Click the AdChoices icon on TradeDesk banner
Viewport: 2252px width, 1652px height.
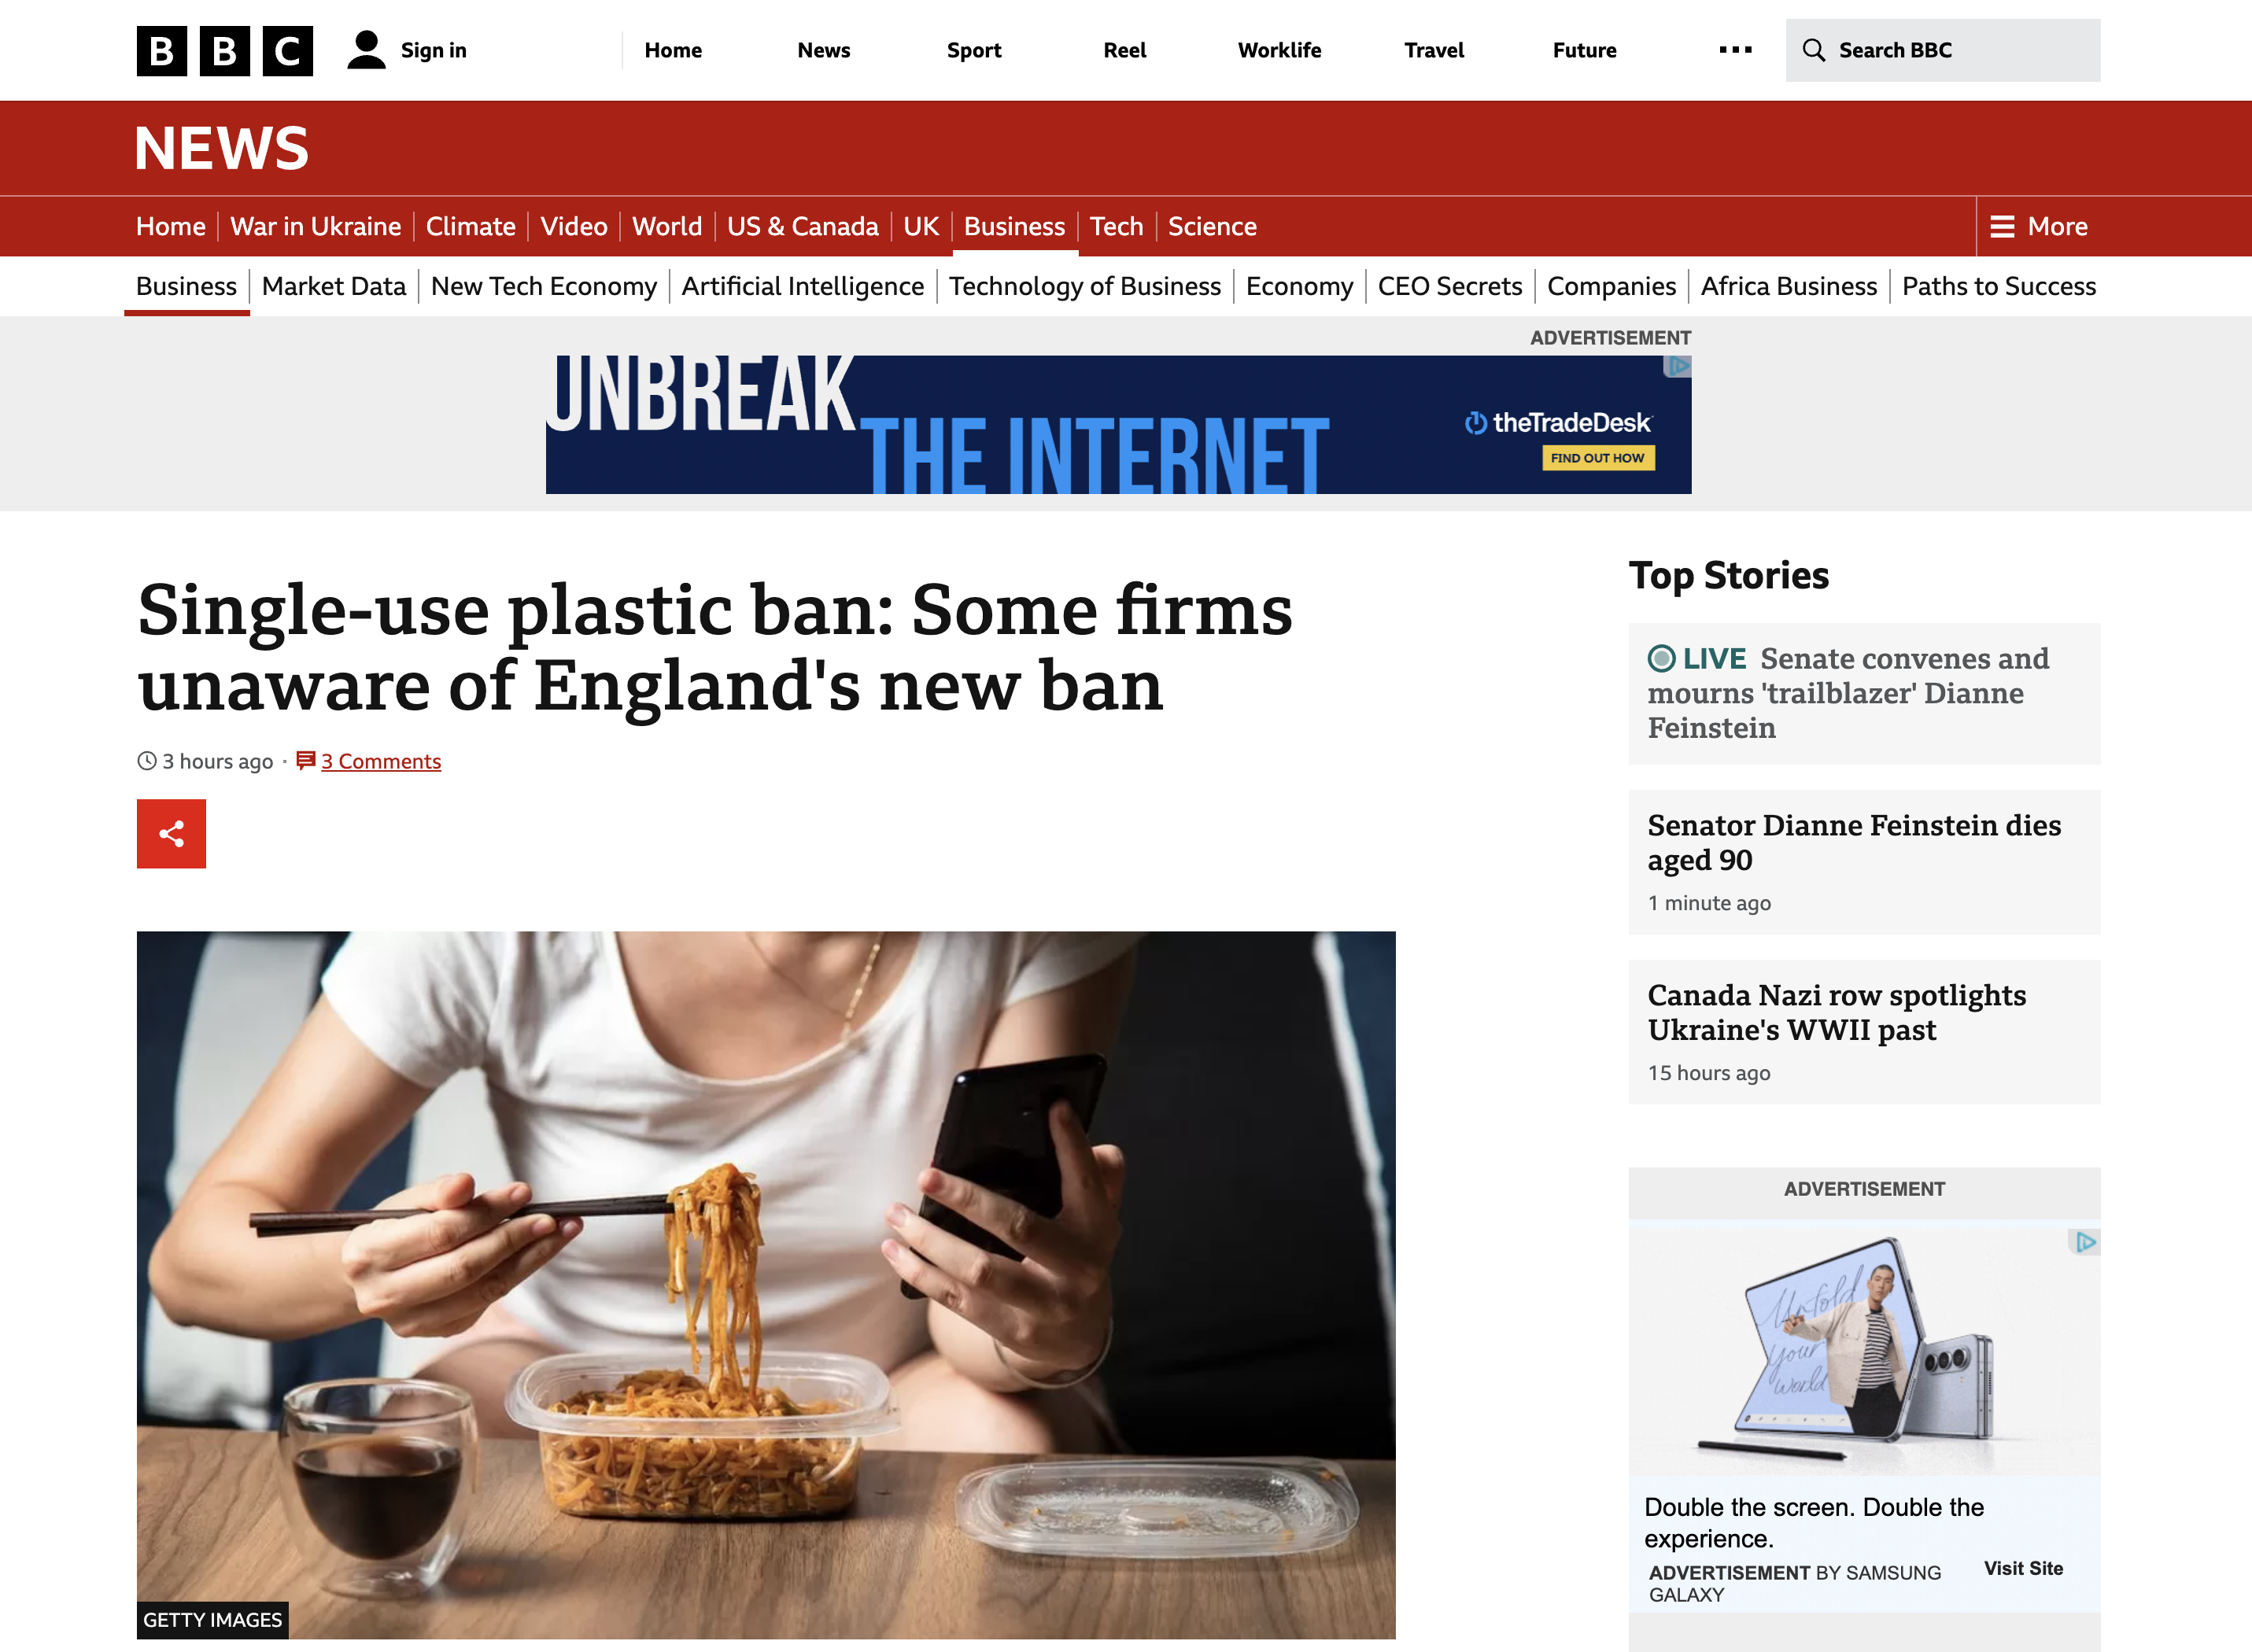pyautogui.click(x=1677, y=366)
